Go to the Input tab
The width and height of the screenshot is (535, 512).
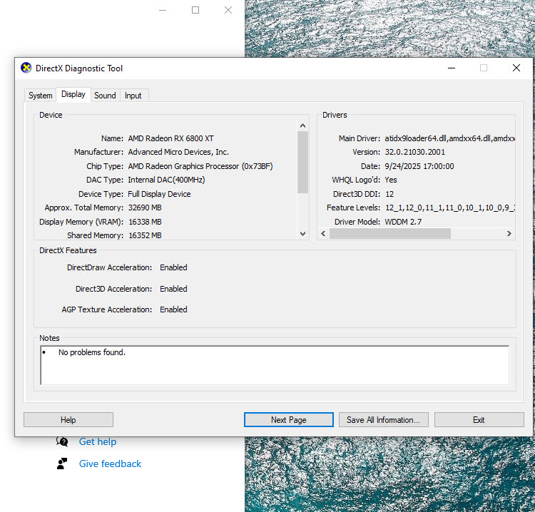133,96
